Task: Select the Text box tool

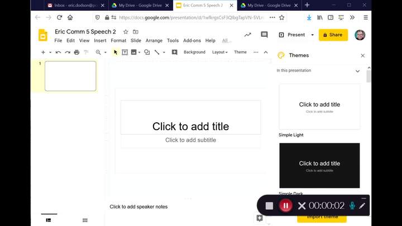Action: pos(125,52)
